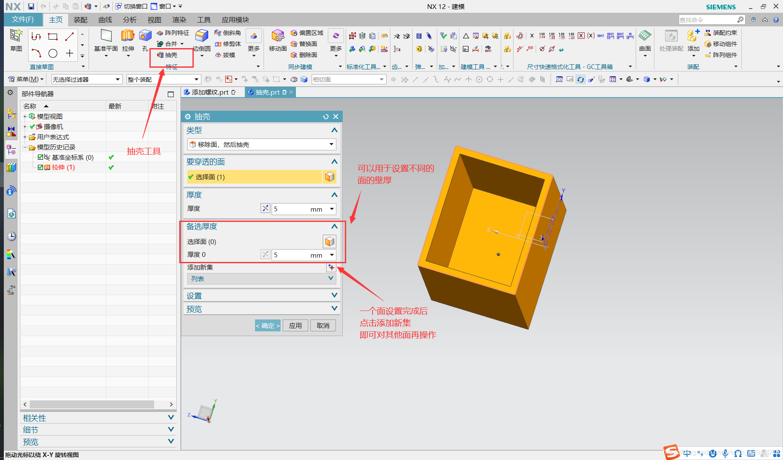Choose the 倒斜角 chamfer tool
Image resolution: width=783 pixels, height=460 pixels.
228,33
